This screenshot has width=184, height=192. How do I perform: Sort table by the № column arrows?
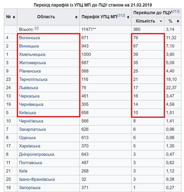14,17
